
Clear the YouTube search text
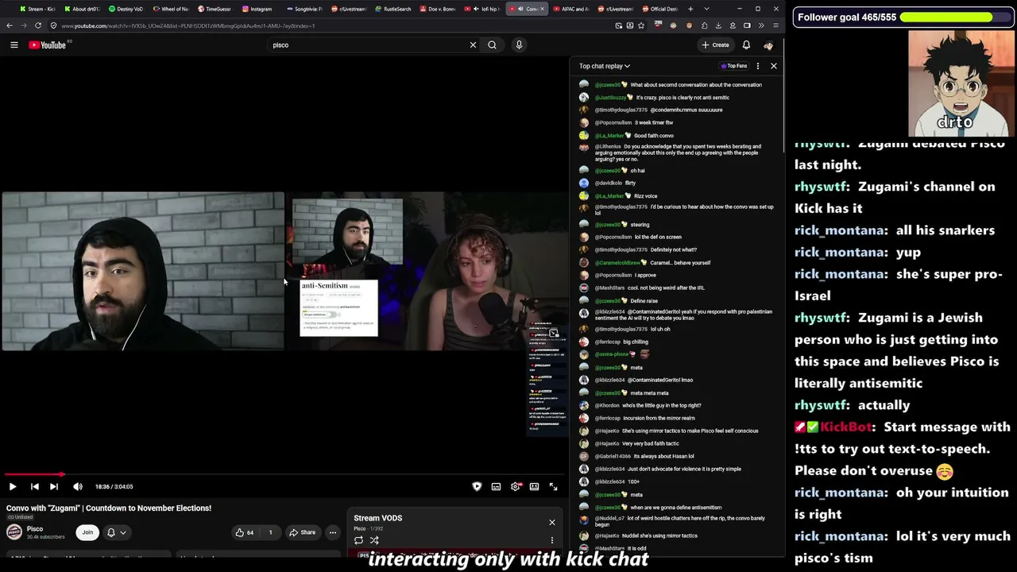(x=473, y=45)
